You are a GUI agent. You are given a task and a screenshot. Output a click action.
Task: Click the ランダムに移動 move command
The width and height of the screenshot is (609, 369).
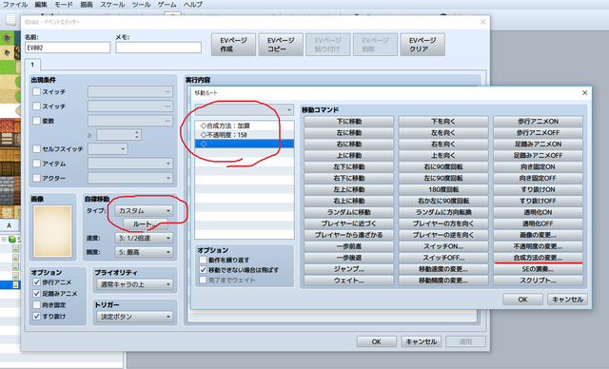coord(349,212)
